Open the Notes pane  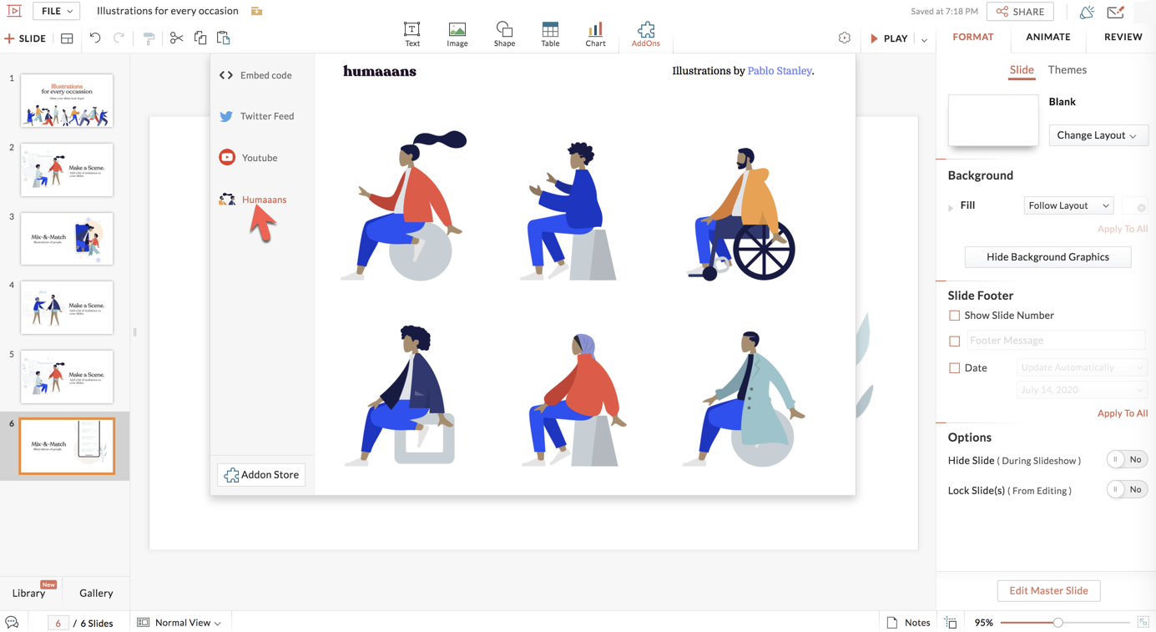(x=908, y=623)
